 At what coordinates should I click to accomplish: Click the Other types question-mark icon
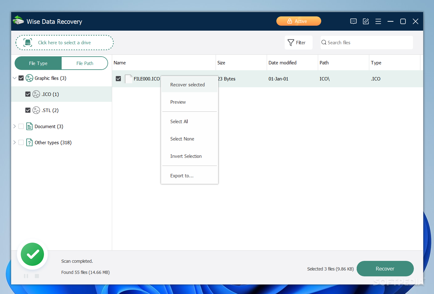(29, 142)
